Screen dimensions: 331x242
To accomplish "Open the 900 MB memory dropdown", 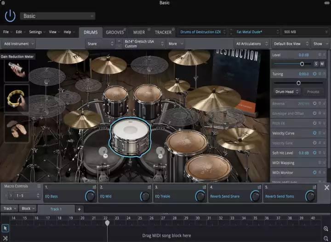I will point(305,32).
